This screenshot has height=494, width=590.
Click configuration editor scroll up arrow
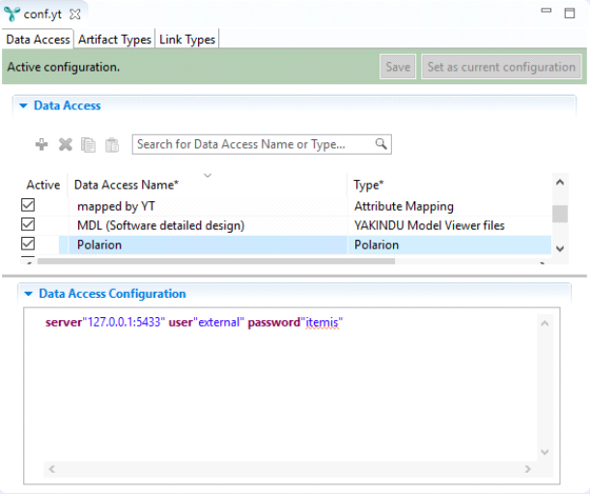point(545,323)
